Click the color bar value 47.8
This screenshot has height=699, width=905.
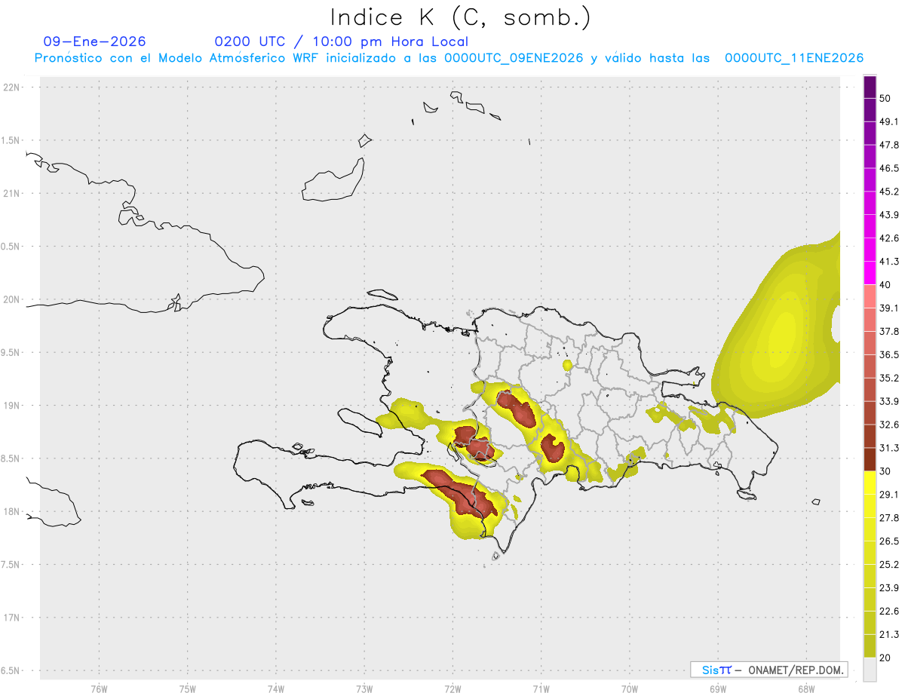889,145
